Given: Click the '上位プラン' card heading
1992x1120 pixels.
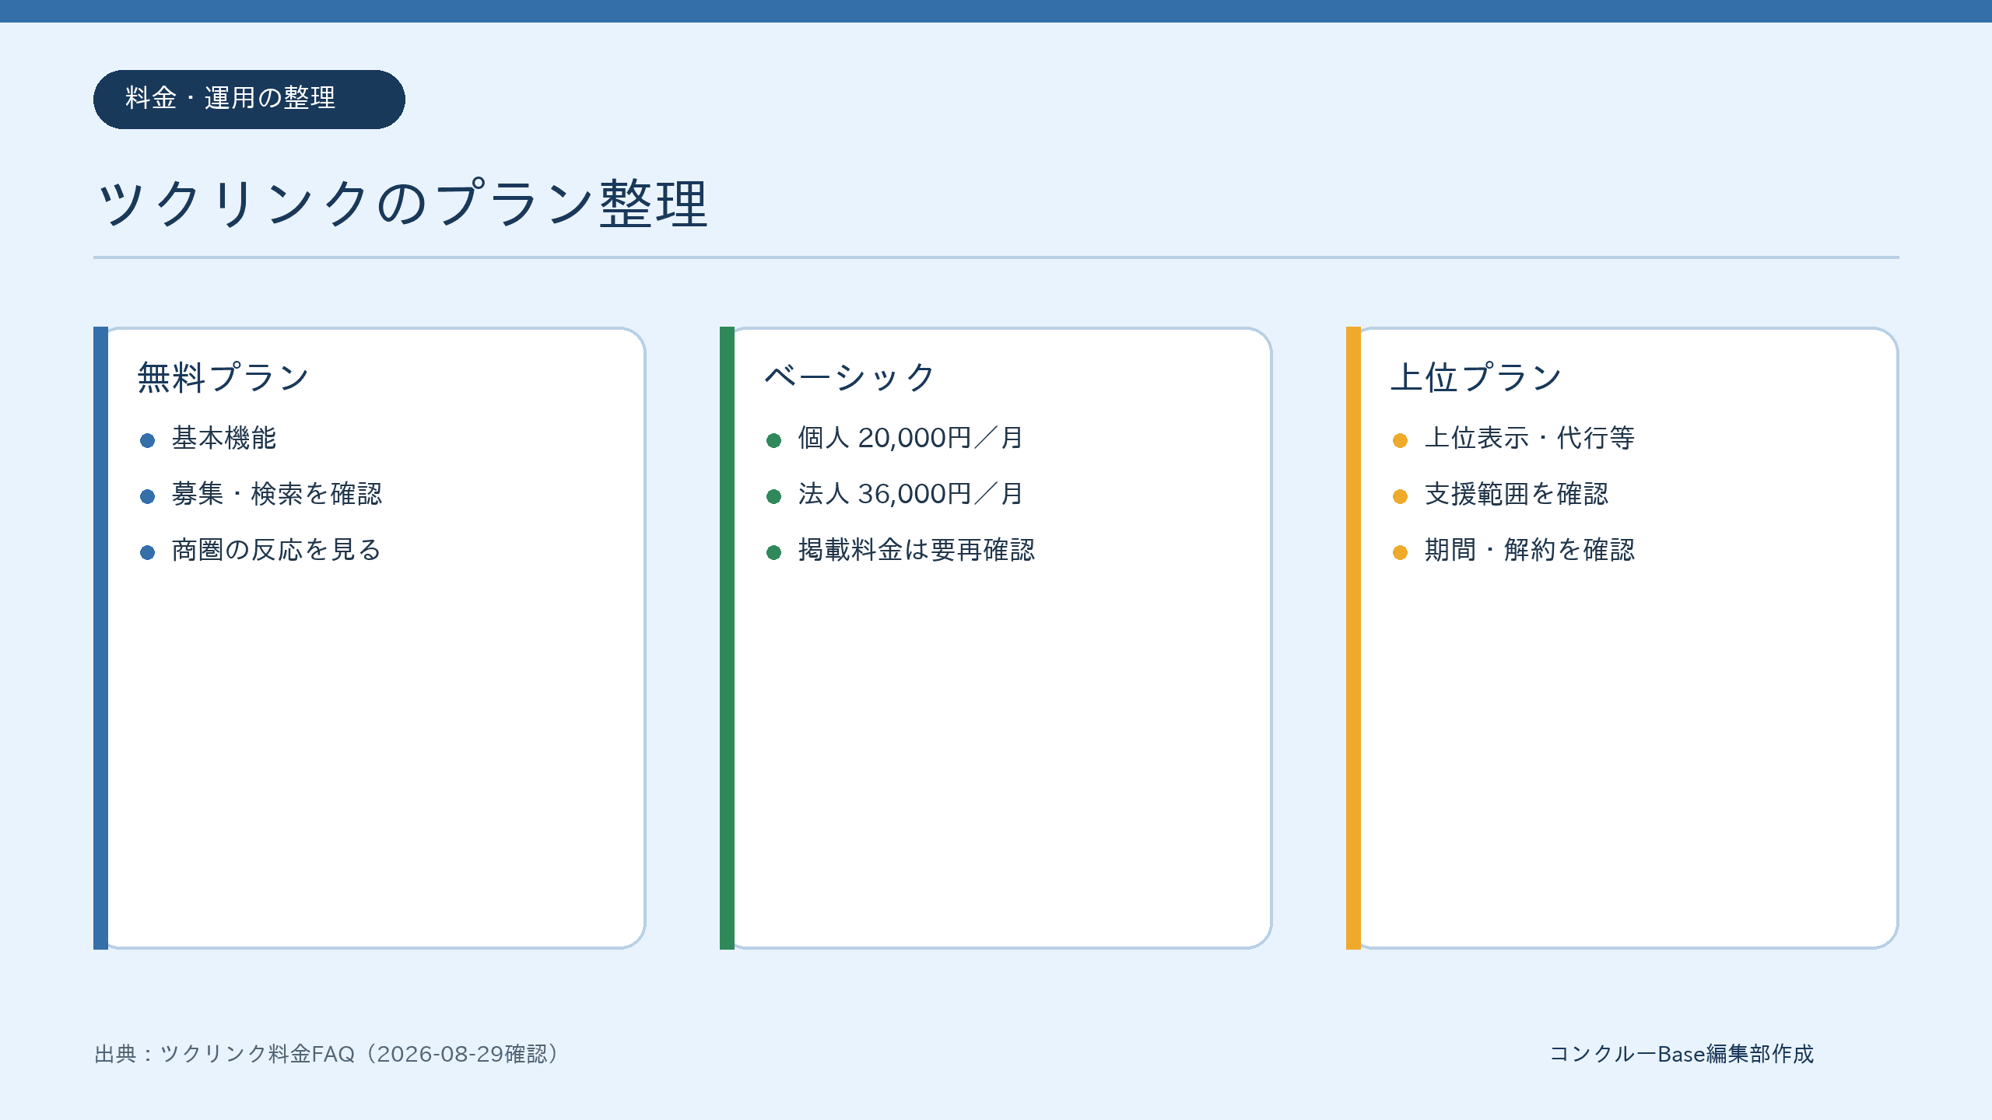Looking at the screenshot, I should pyautogui.click(x=1476, y=377).
